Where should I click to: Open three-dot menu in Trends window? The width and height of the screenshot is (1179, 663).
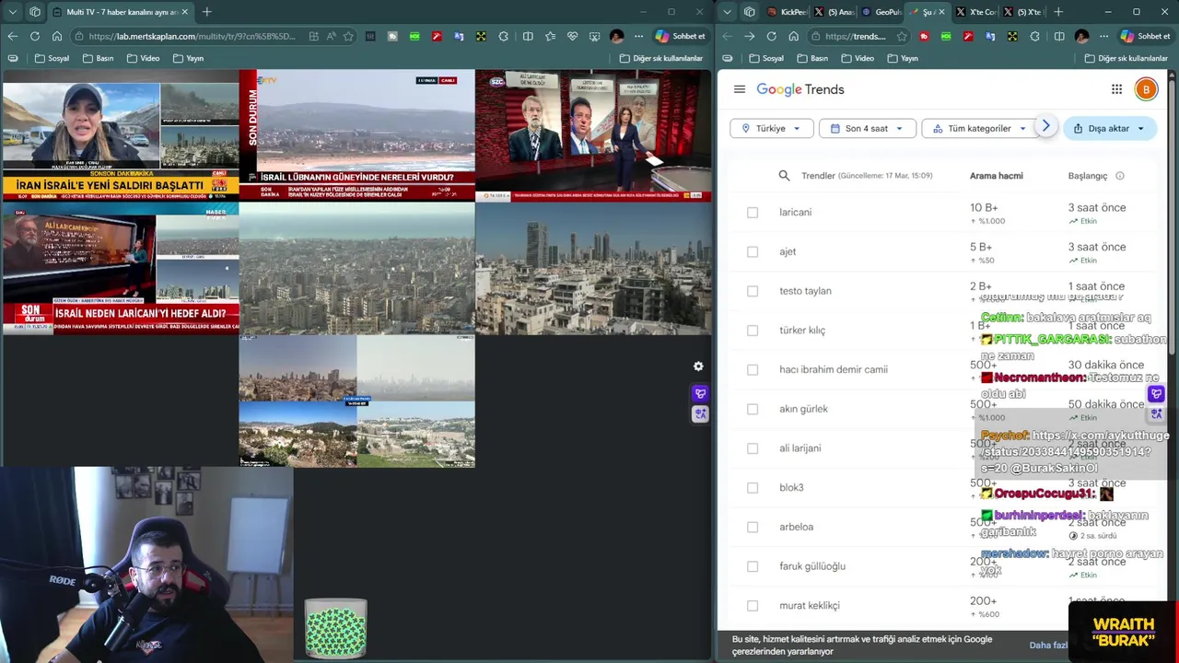tap(1103, 36)
